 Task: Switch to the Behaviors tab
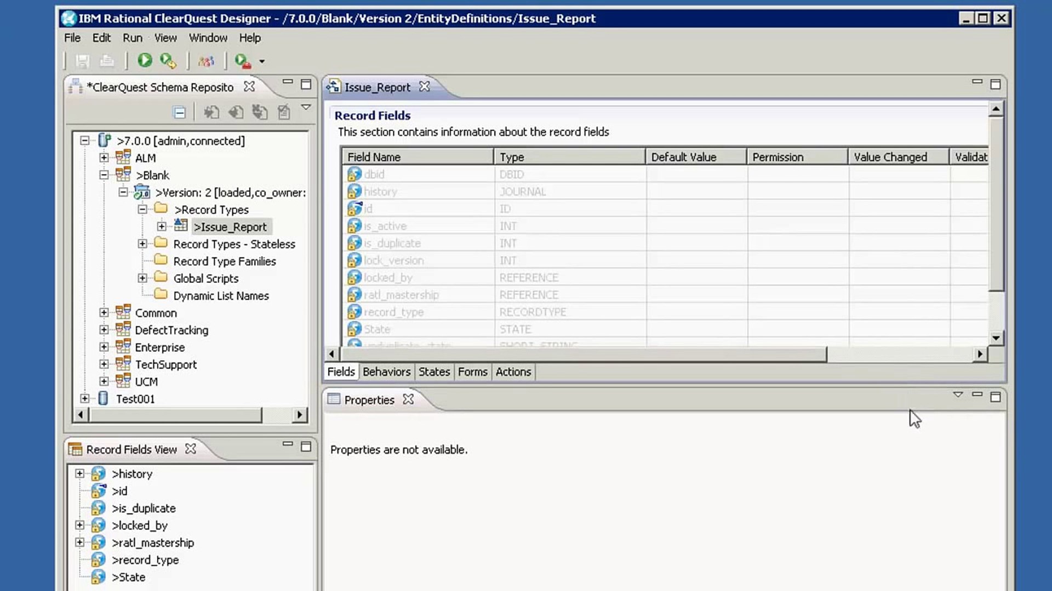[386, 372]
